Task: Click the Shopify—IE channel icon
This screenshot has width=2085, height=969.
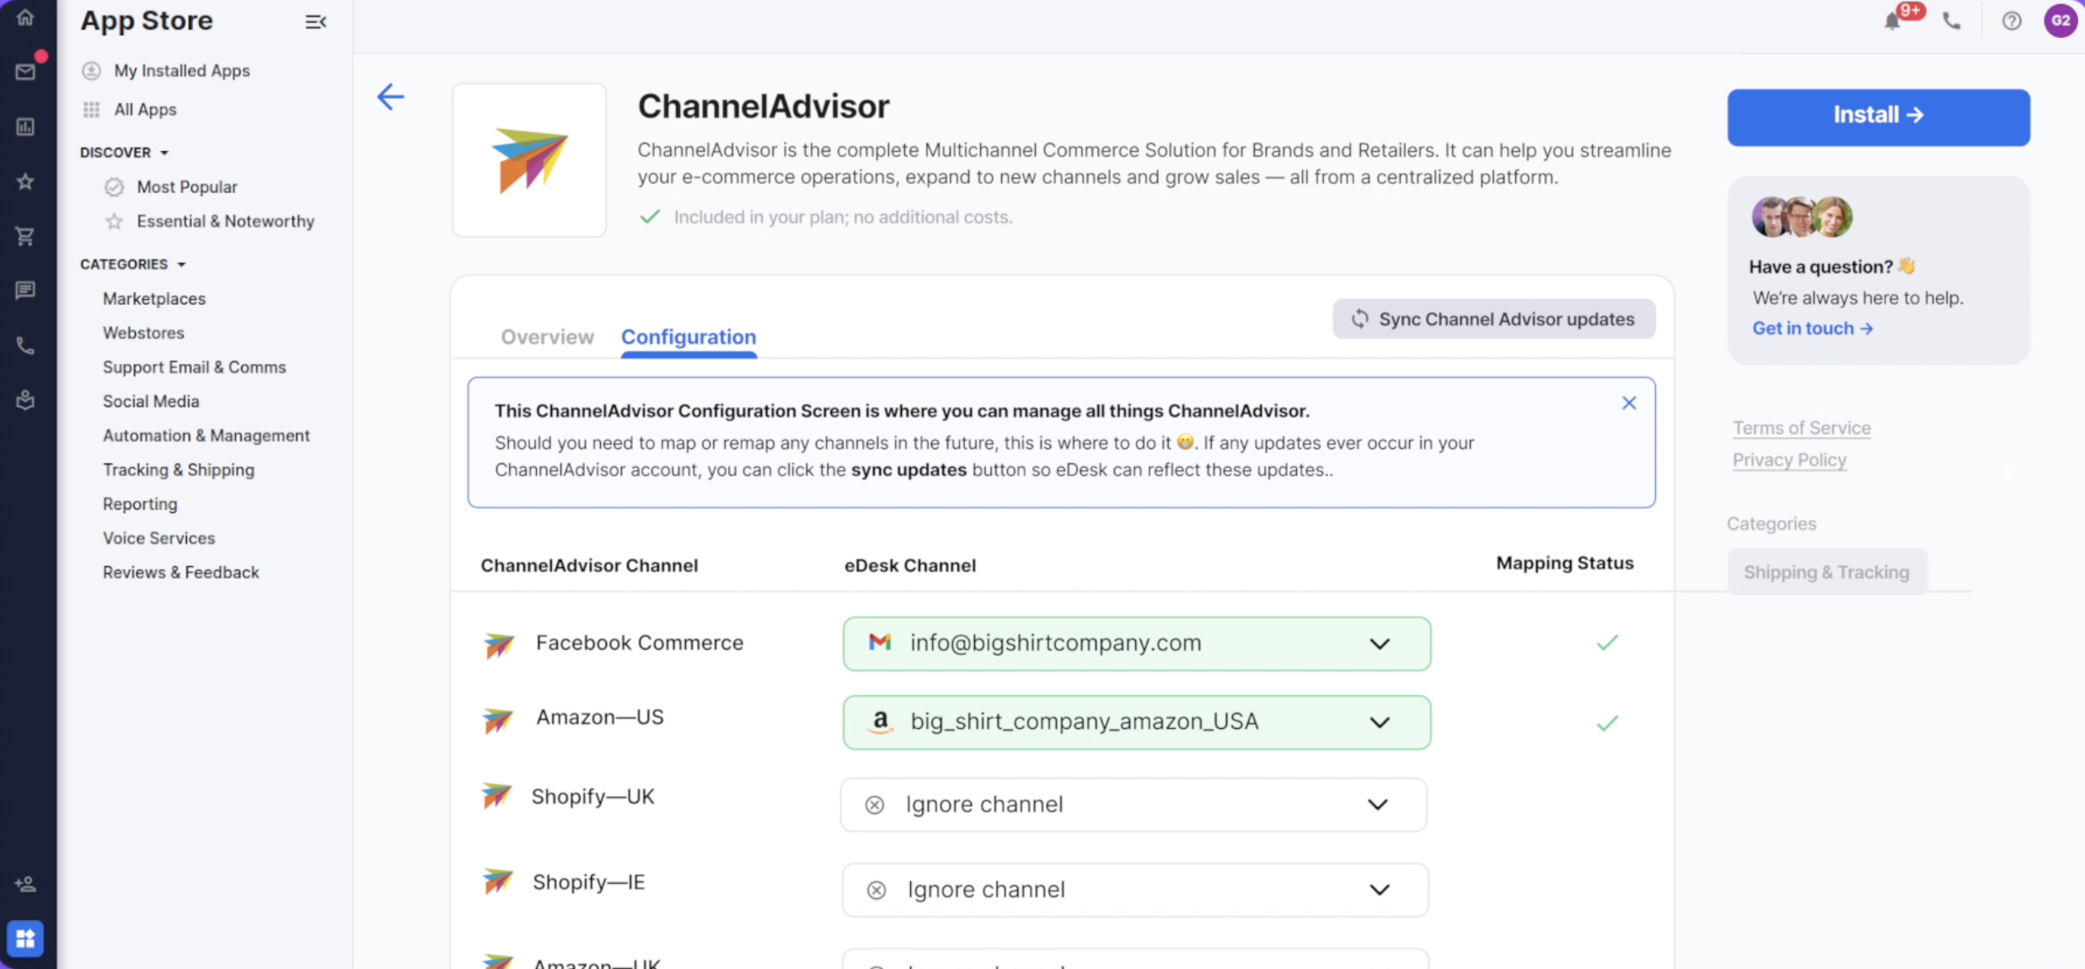Action: [498, 881]
